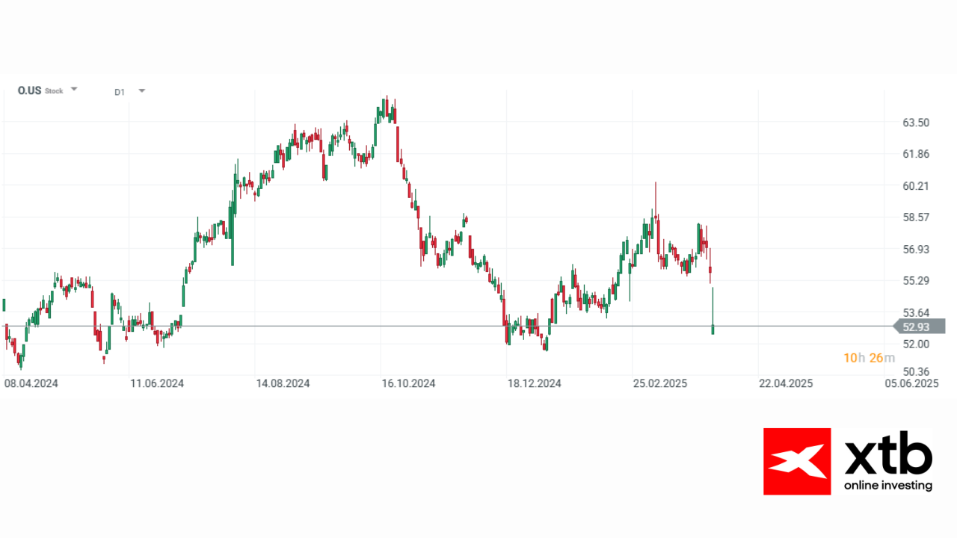
Task: Click the xtb online investing text
Action: pyautogui.click(x=888, y=463)
